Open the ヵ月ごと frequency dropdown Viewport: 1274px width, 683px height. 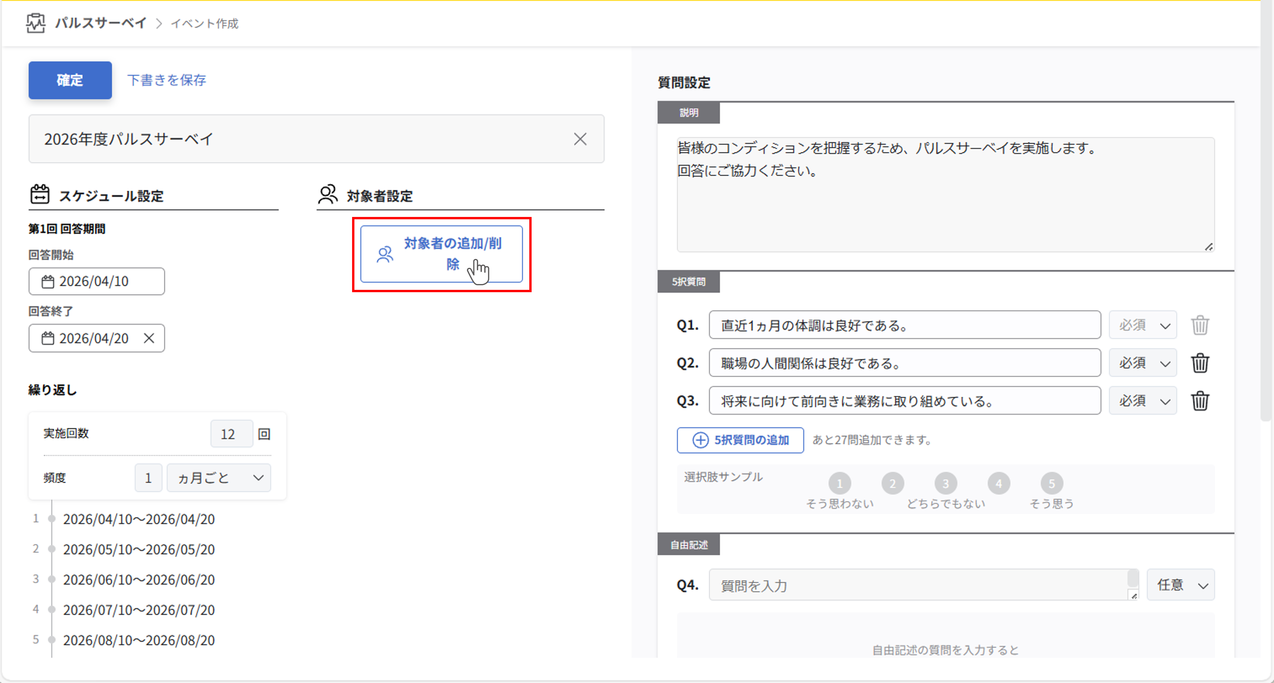(x=219, y=478)
